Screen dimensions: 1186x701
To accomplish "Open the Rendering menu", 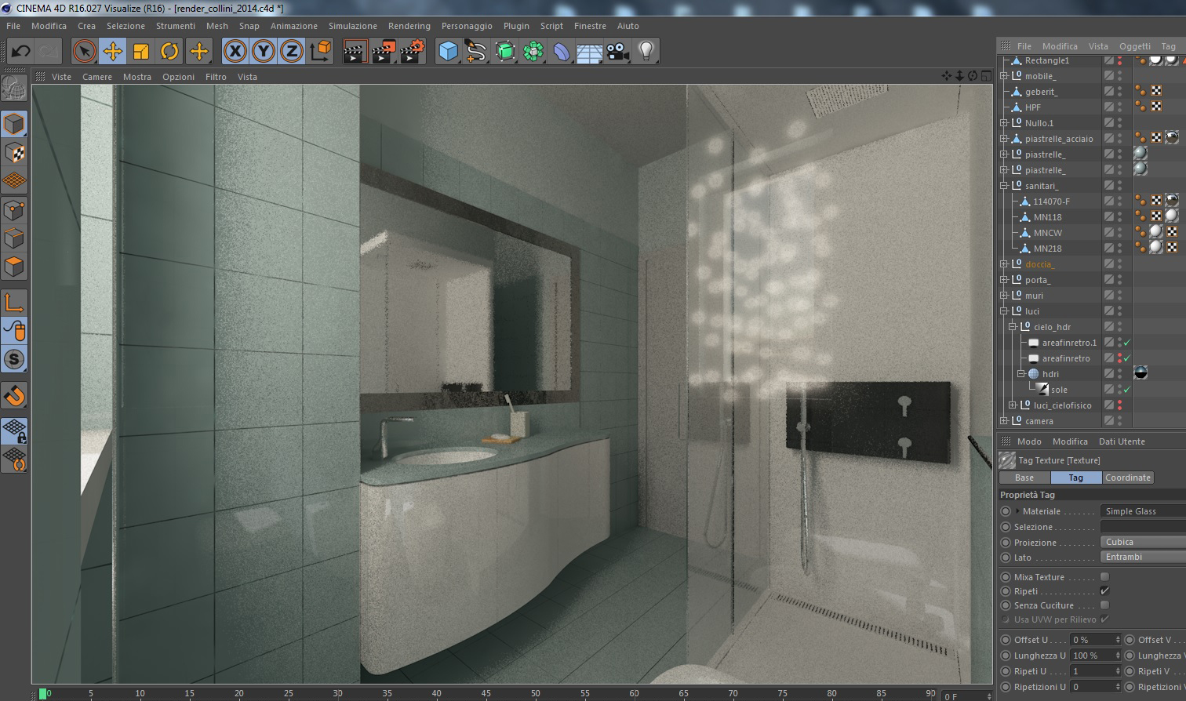I will 409,26.
